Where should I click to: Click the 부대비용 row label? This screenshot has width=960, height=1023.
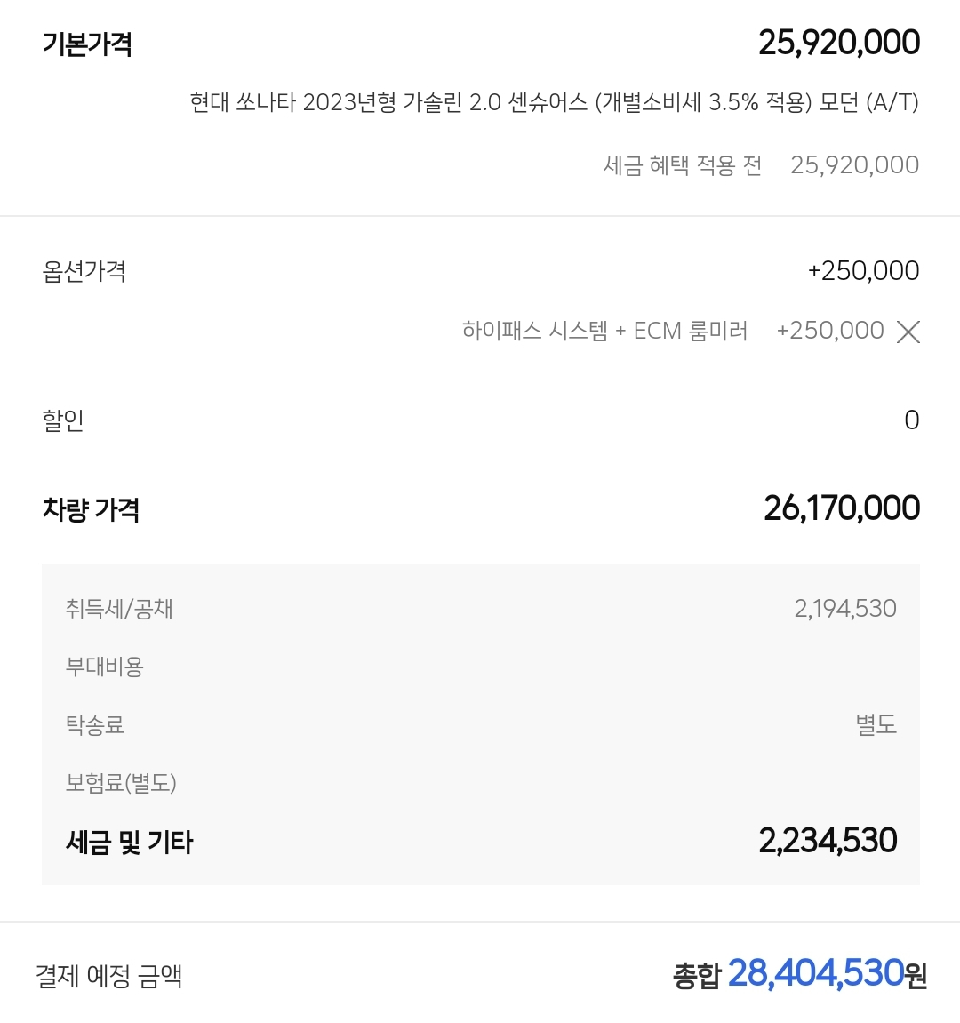[x=105, y=667]
